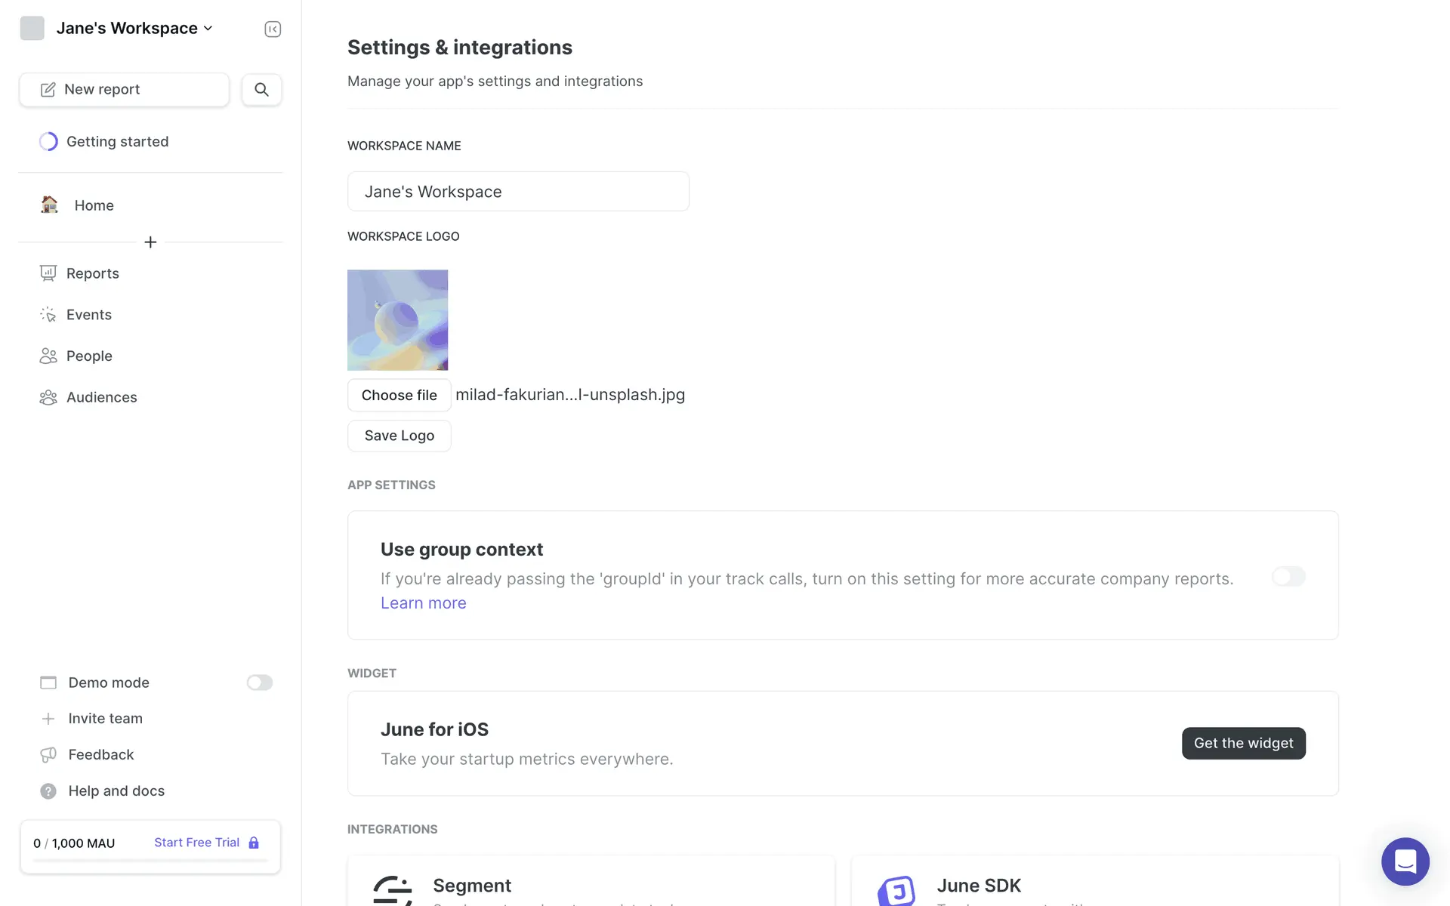The image size is (1450, 906).
Task: Click the MAU usage progress bar
Action: click(x=150, y=860)
